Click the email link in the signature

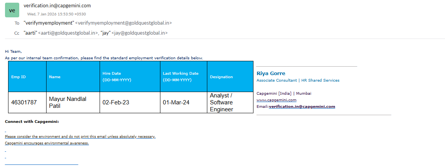pos(302,106)
